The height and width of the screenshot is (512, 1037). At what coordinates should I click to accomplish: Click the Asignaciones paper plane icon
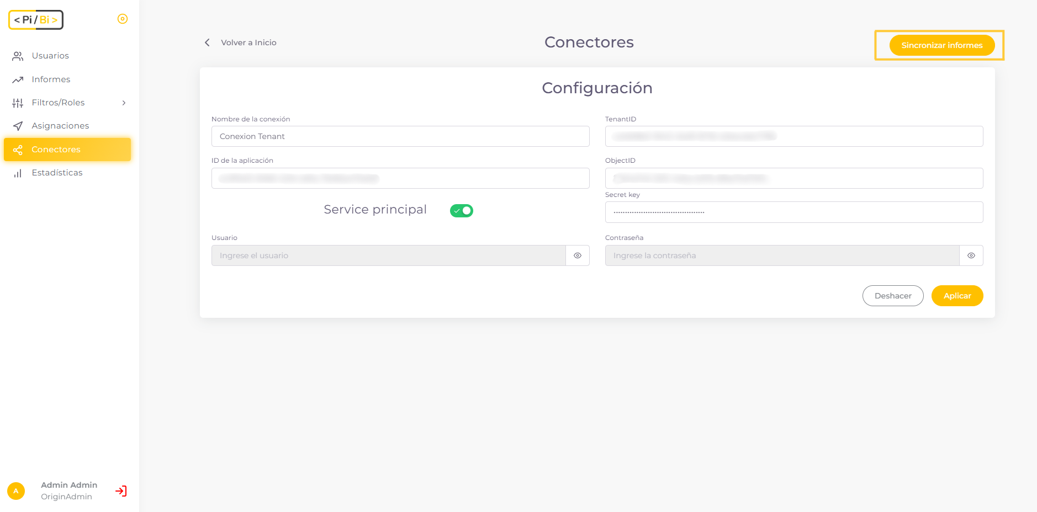tap(18, 126)
